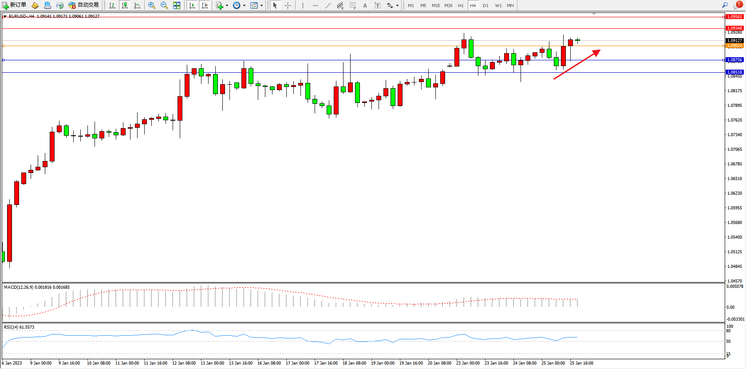Image resolution: width=746 pixels, height=369 pixels.
Task: Select the trendline drawing tool
Action: click(328, 5)
